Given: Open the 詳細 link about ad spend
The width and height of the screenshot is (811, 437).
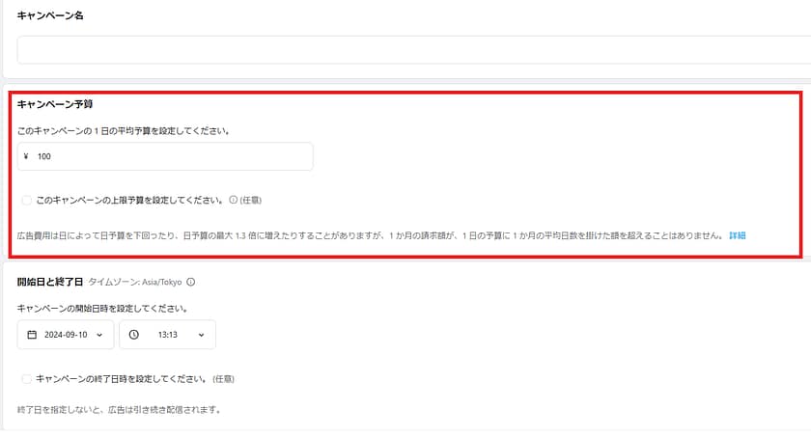Looking at the screenshot, I should tap(737, 235).
